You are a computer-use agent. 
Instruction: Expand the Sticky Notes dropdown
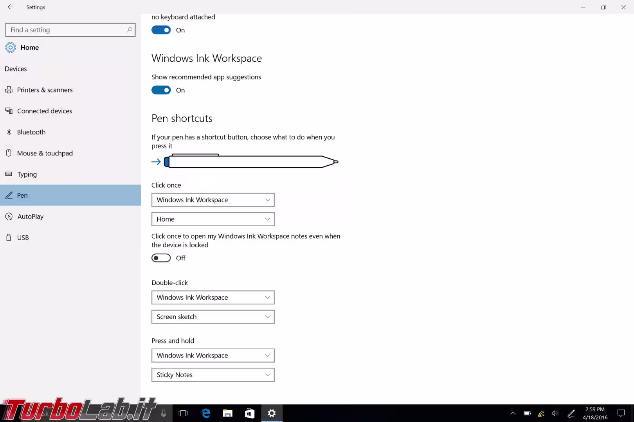pyautogui.click(x=213, y=375)
